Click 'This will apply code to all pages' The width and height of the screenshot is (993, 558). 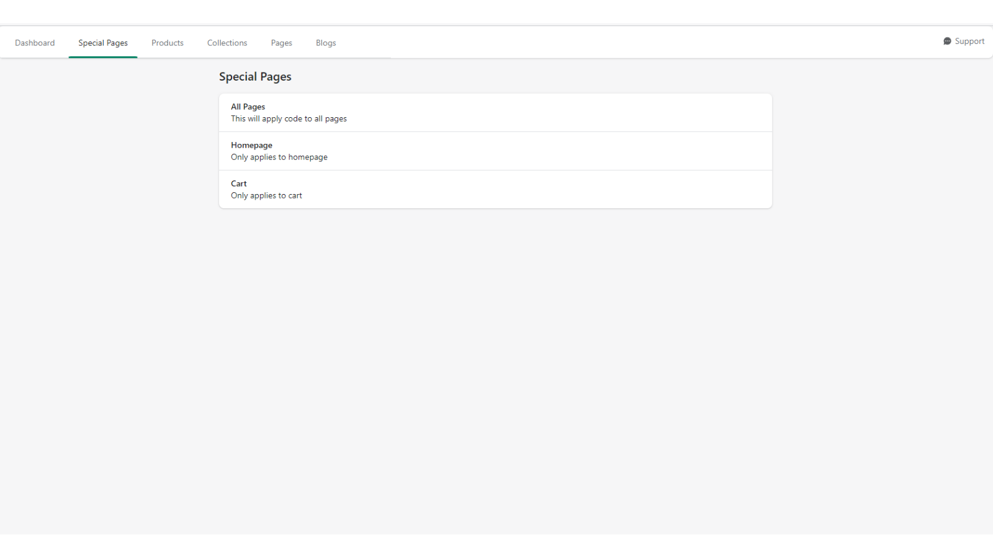(289, 119)
